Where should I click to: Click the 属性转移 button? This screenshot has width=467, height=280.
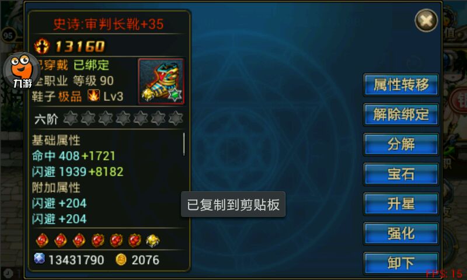point(401,85)
